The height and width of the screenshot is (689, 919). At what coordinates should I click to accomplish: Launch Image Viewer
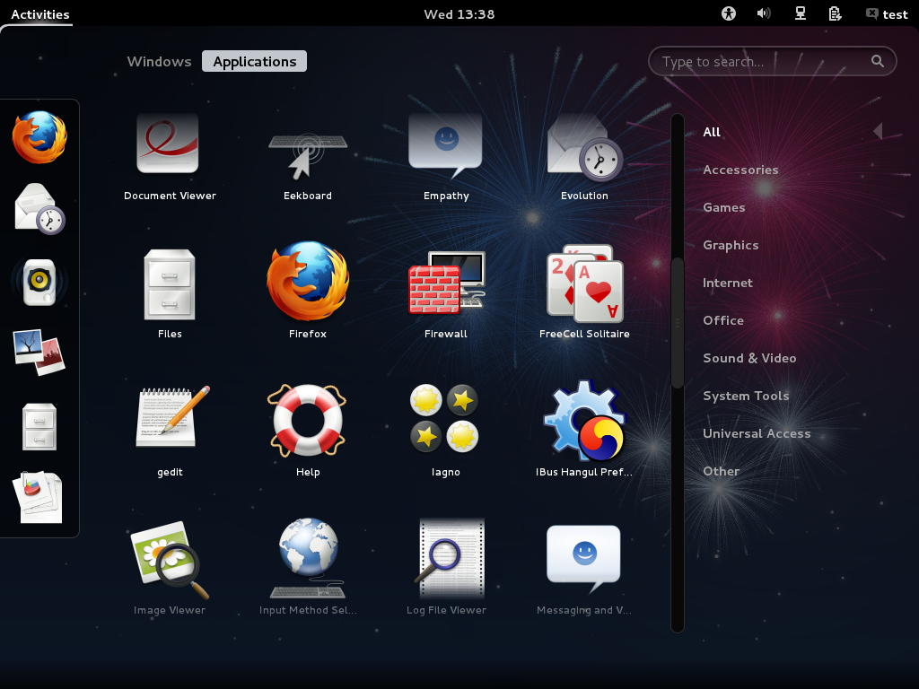(170, 568)
